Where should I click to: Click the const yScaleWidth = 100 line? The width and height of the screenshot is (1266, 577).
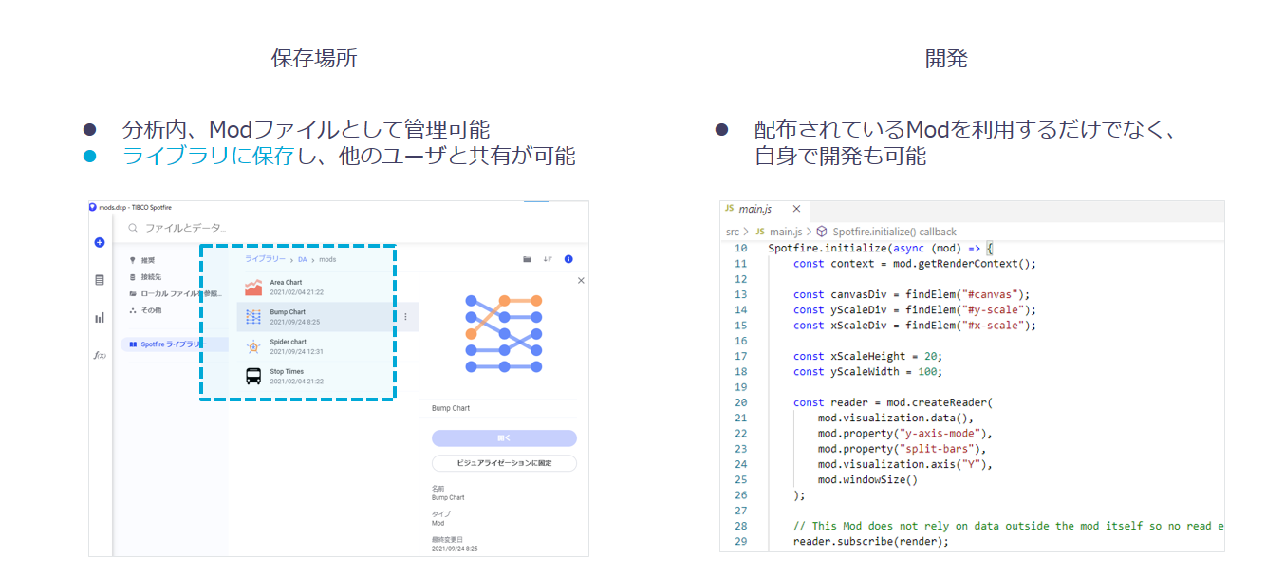click(x=867, y=371)
